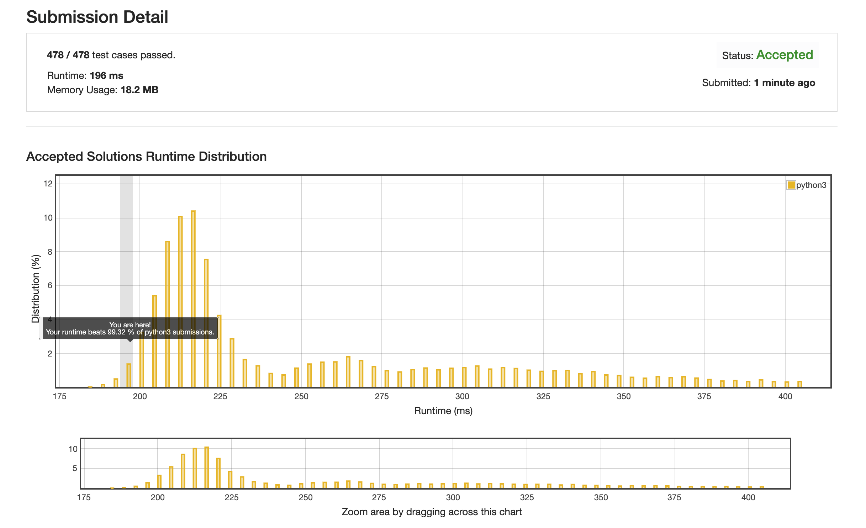Click the bar just past 400 ms in the main chart

(799, 384)
